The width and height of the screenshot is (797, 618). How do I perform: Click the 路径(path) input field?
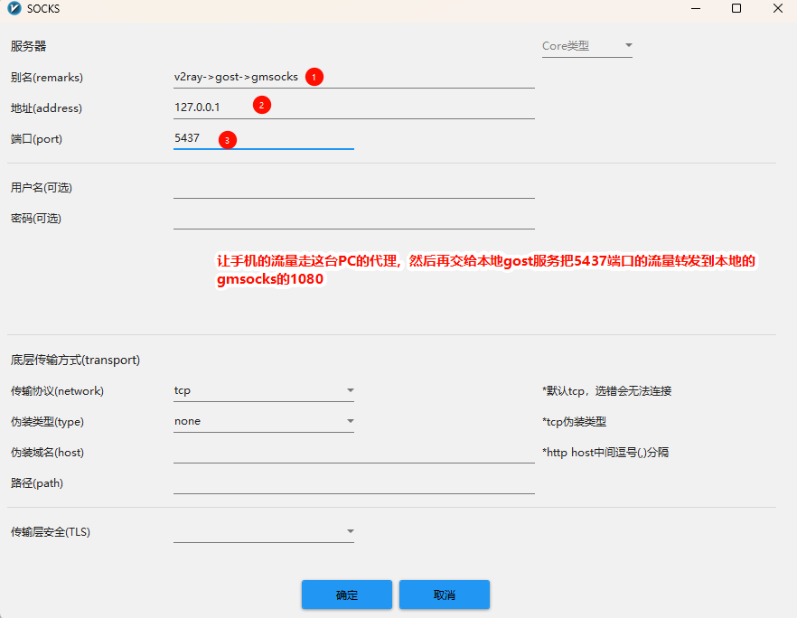[x=353, y=483]
